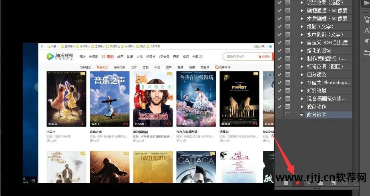Open The Pianist movie poster thumbnail
Screen dimensions: 370x196
[x=239, y=99]
